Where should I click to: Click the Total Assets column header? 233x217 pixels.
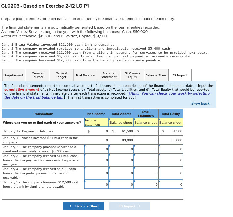pos(121,114)
